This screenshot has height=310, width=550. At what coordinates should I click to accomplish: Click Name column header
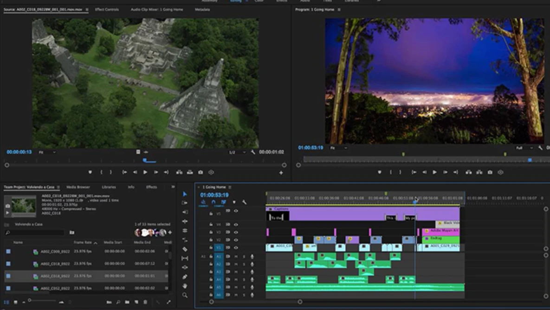click(x=18, y=242)
